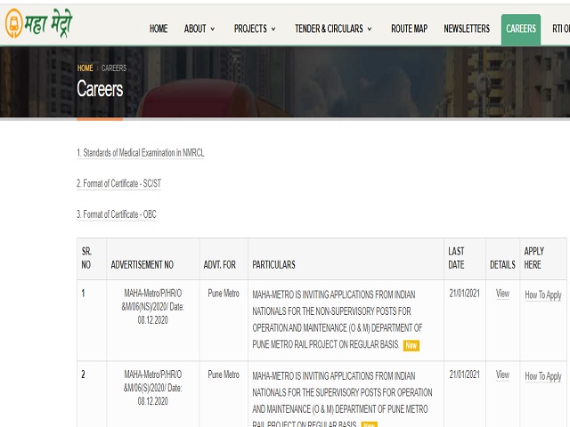Image resolution: width=570 pixels, height=427 pixels.
Task: Click the APPLY HERE column header
Action: click(x=534, y=258)
